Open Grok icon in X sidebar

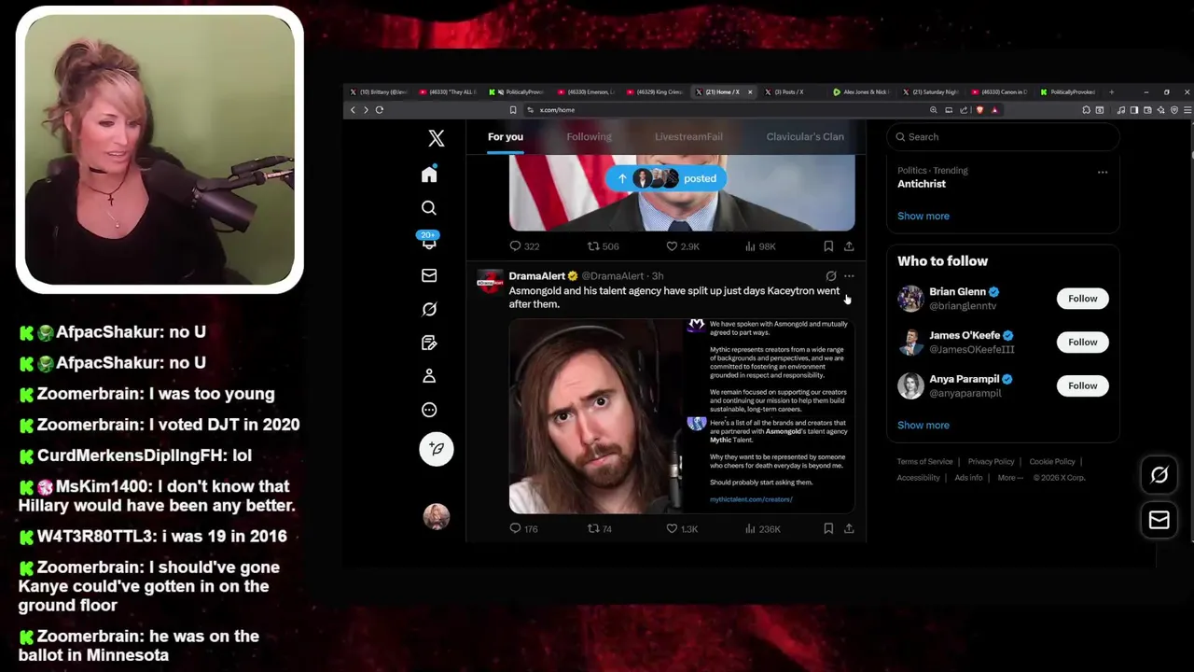click(429, 309)
